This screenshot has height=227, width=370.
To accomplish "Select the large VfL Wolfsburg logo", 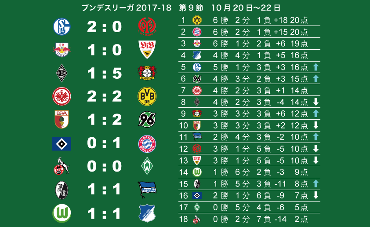I will point(62,213).
